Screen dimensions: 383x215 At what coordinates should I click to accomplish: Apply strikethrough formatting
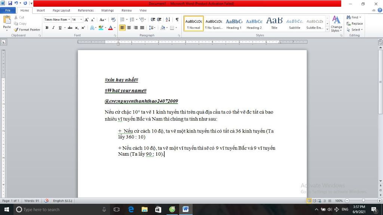70,28
